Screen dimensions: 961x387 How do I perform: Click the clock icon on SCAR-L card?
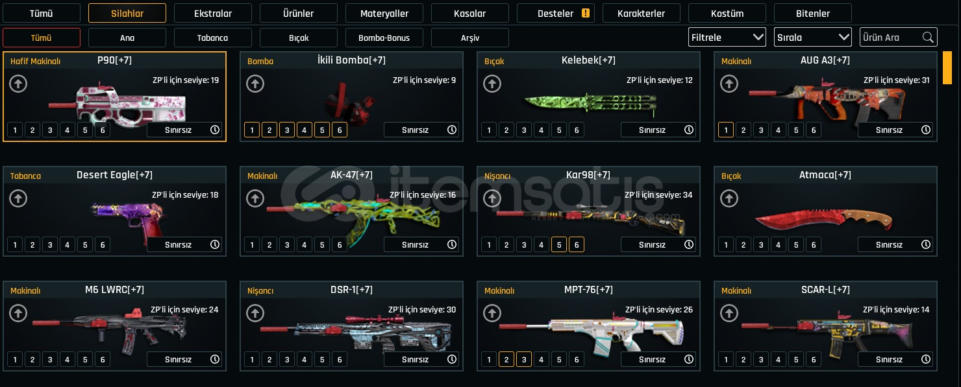pos(926,359)
